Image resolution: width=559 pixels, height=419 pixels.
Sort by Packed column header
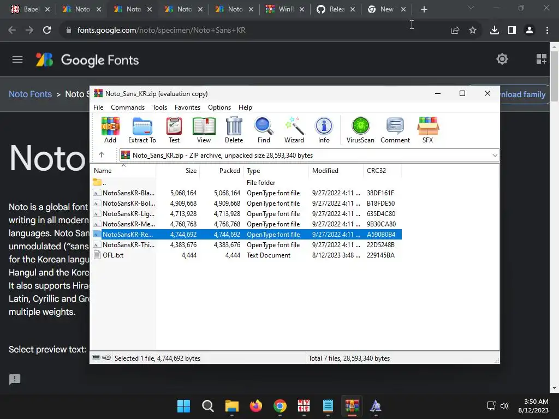tap(222, 171)
